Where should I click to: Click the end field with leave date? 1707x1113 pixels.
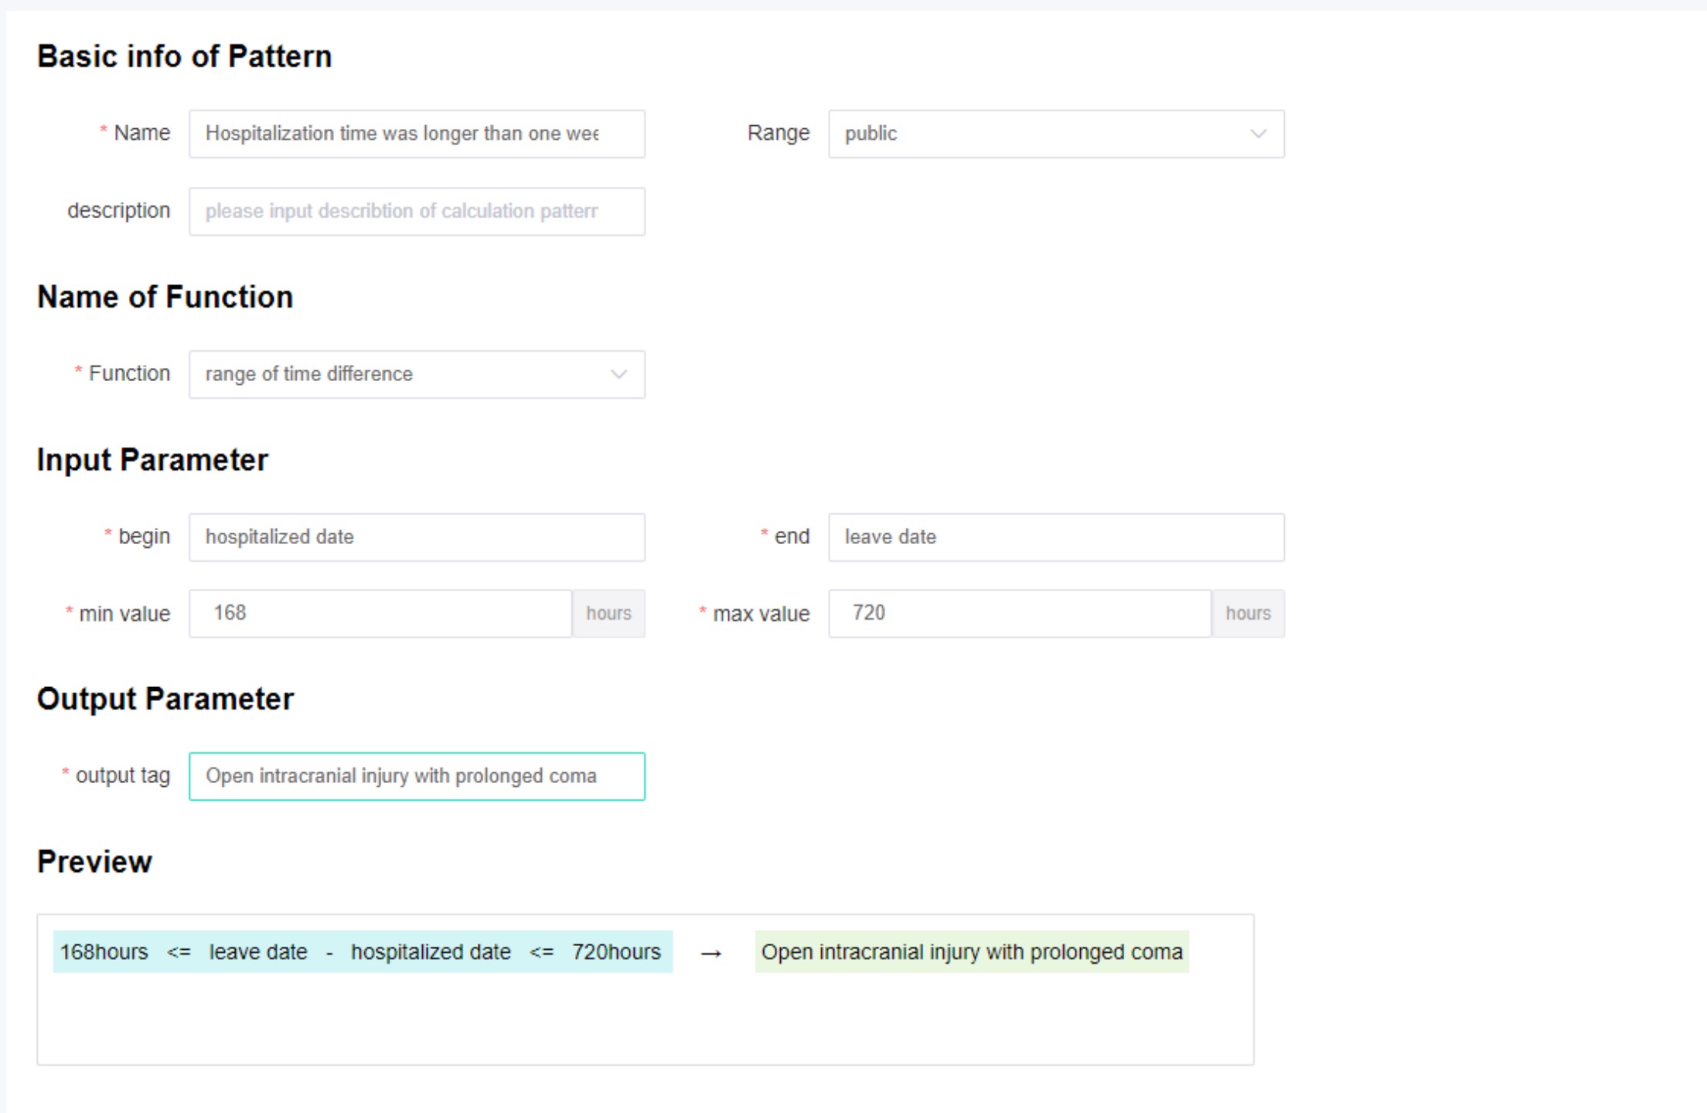point(1056,537)
